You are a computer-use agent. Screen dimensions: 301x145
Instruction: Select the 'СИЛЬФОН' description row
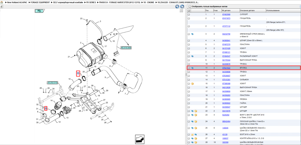[x=244, y=79]
